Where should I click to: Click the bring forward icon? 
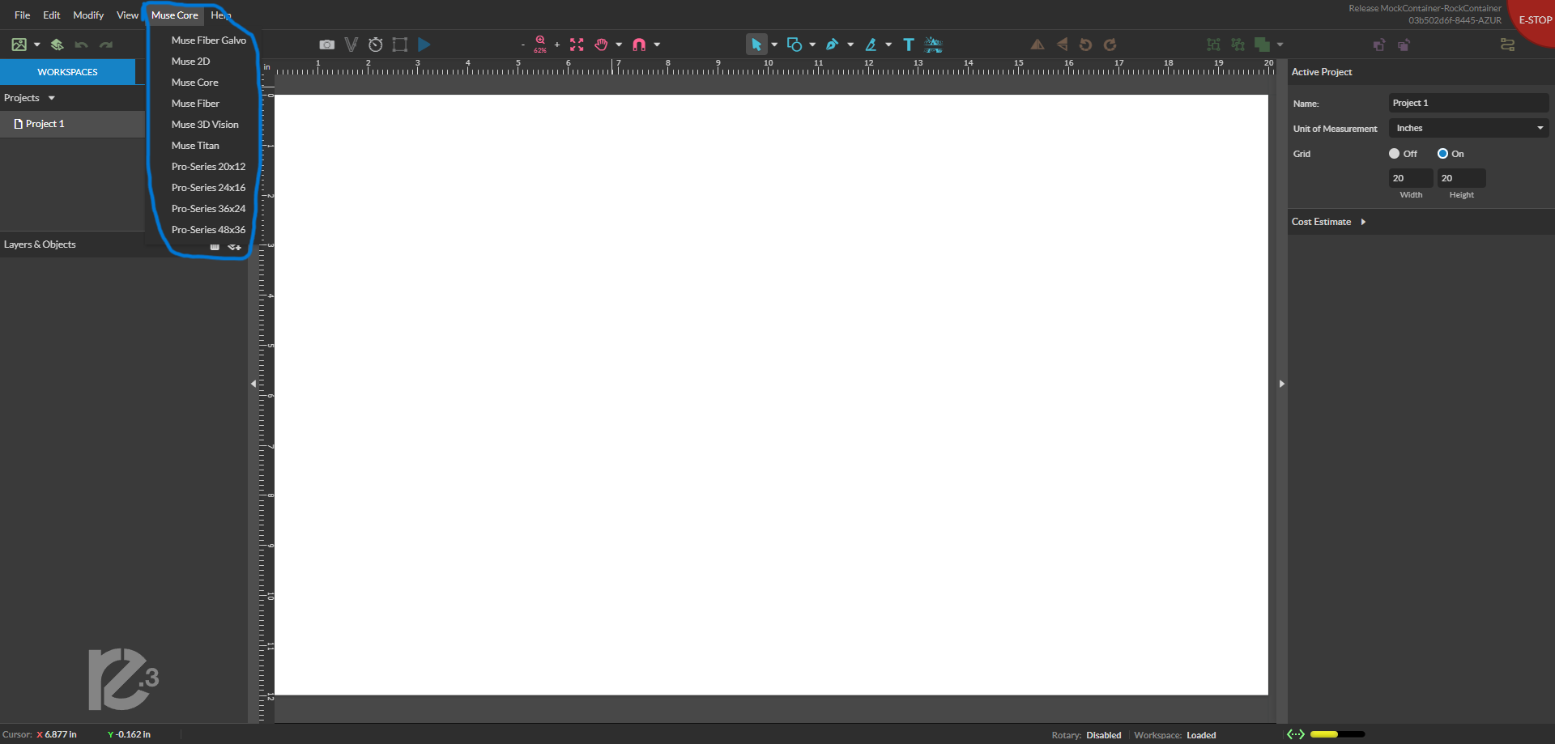[1379, 45]
